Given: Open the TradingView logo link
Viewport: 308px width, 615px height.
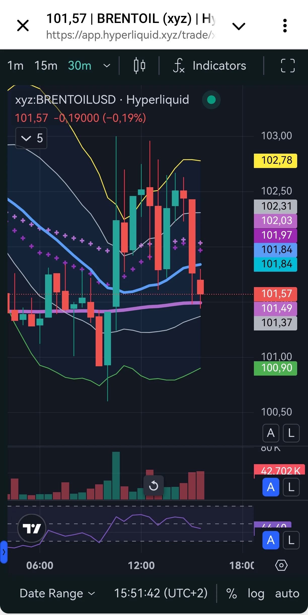Looking at the screenshot, I should coord(32,528).
